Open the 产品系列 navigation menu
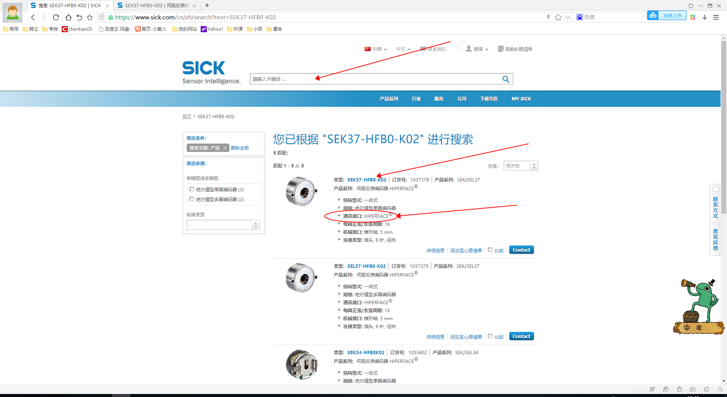Screen dimensions: 727x397 pos(388,98)
